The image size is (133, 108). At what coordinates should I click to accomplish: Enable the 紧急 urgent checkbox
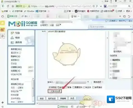[66, 87]
